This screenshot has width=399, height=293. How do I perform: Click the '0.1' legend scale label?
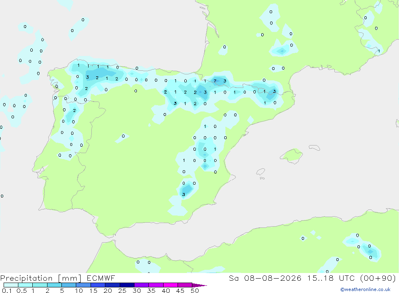[x=7, y=291]
